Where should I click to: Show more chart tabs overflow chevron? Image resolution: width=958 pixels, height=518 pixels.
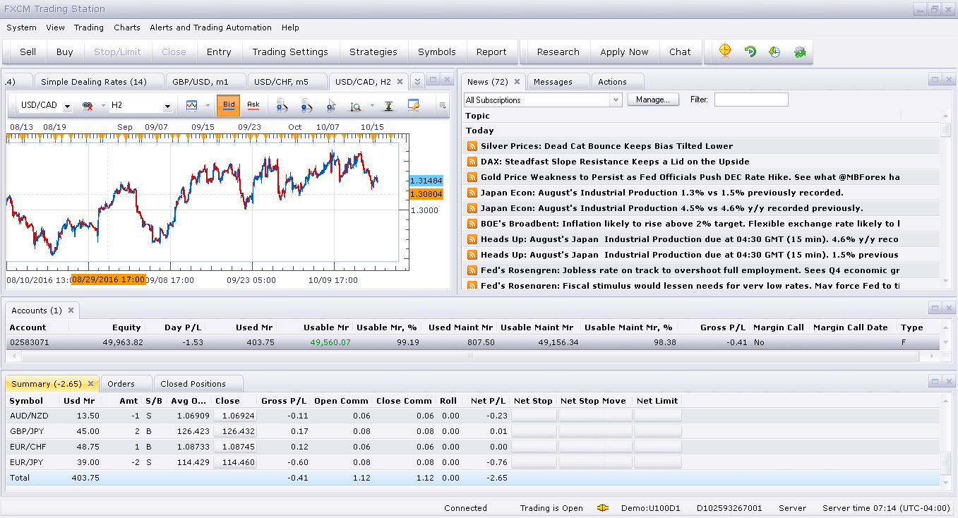417,82
